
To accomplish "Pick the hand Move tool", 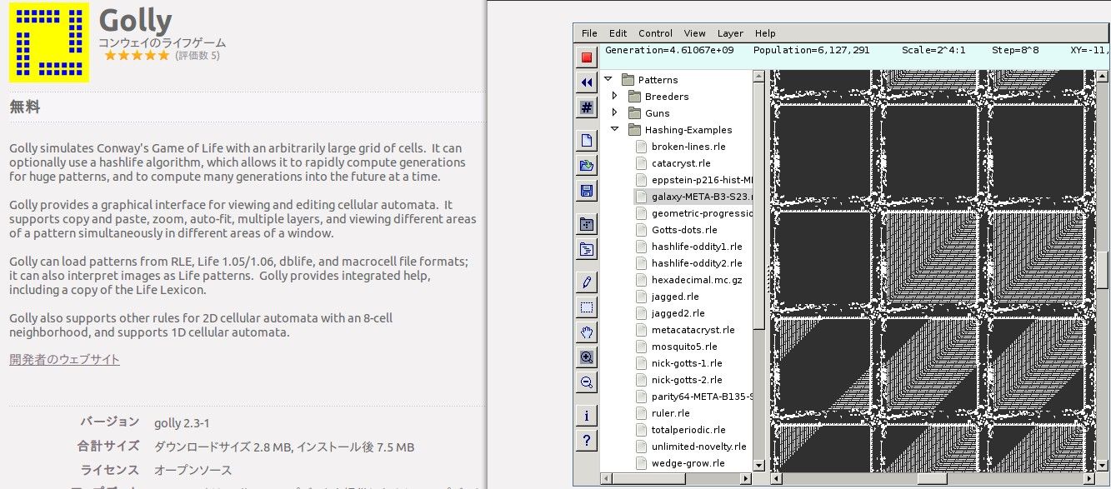I will coord(587,332).
